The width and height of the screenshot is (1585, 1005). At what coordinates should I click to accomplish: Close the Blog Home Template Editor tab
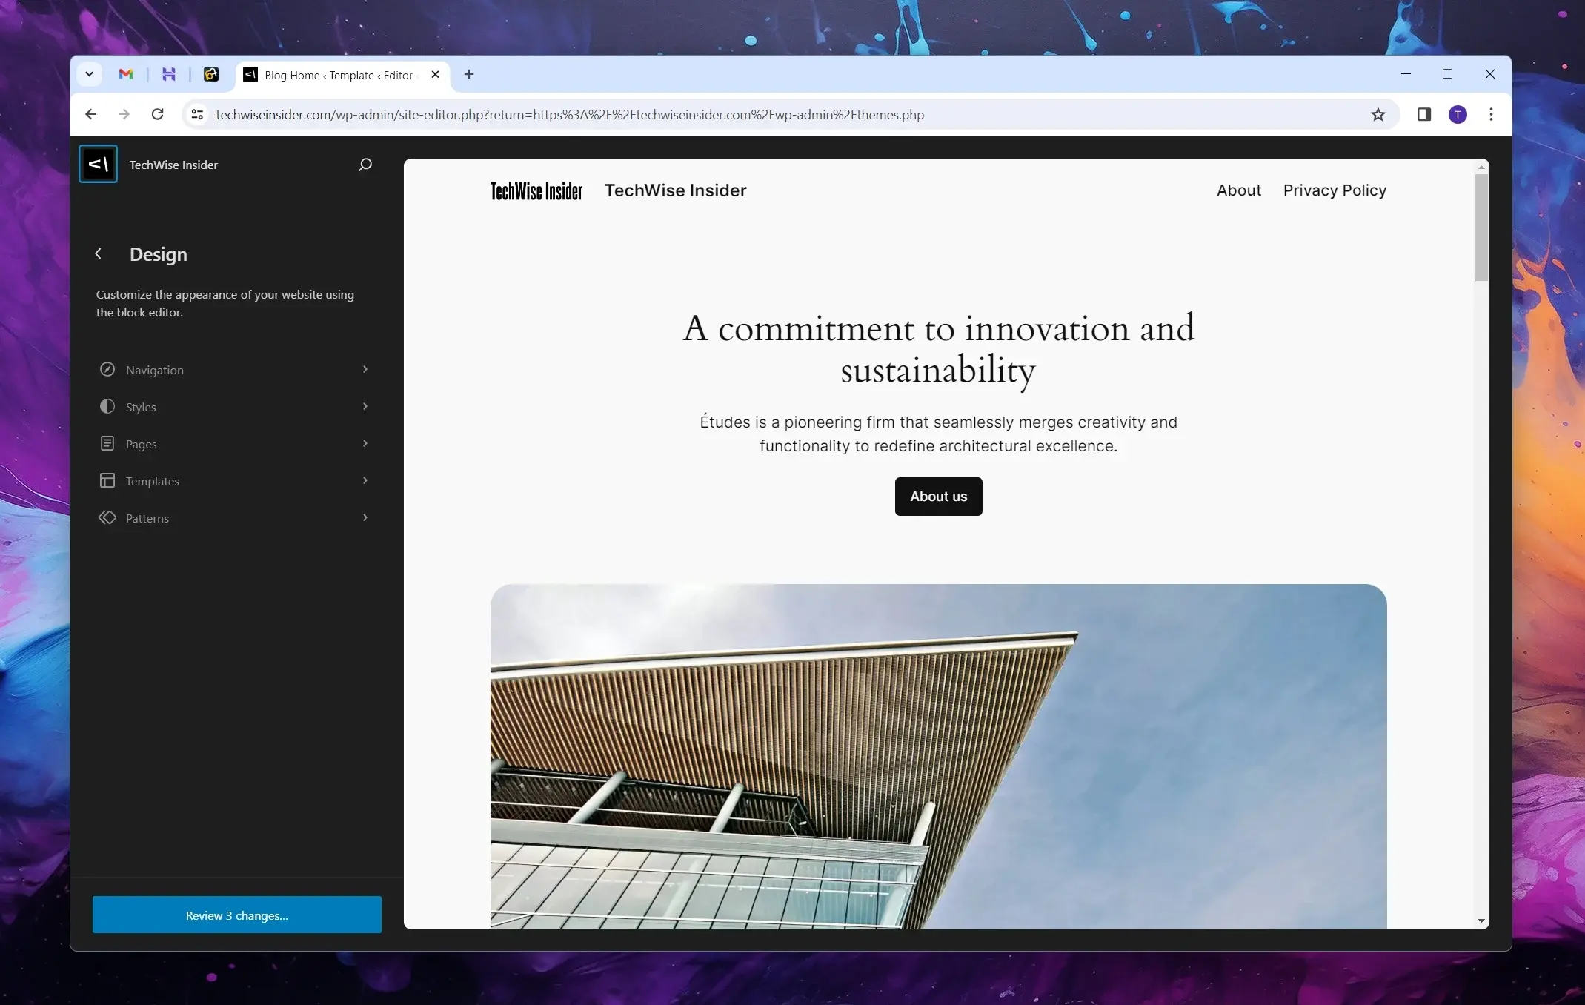click(x=436, y=74)
